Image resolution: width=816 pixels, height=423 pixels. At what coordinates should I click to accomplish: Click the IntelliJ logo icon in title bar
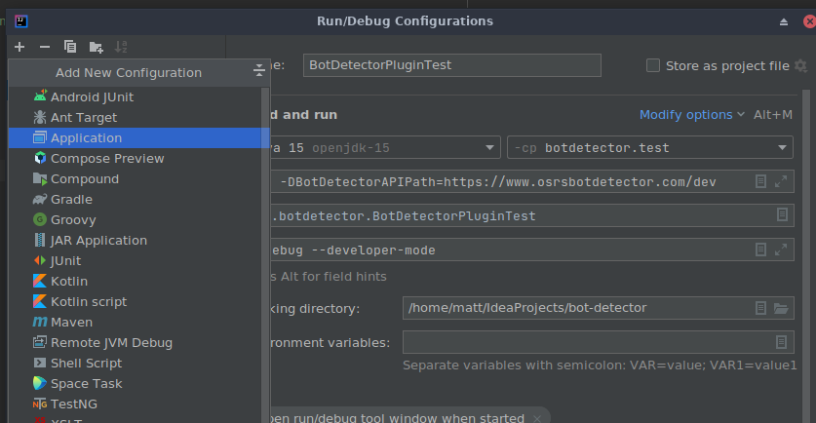pos(21,21)
